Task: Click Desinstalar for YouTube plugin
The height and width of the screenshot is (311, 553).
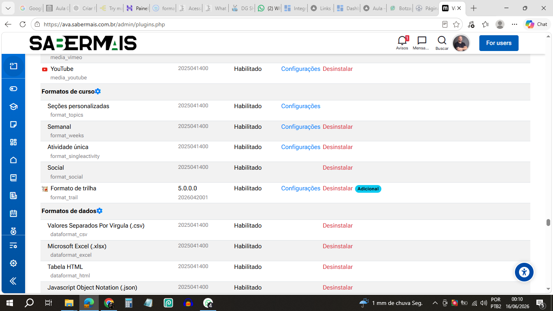Action: [338, 69]
